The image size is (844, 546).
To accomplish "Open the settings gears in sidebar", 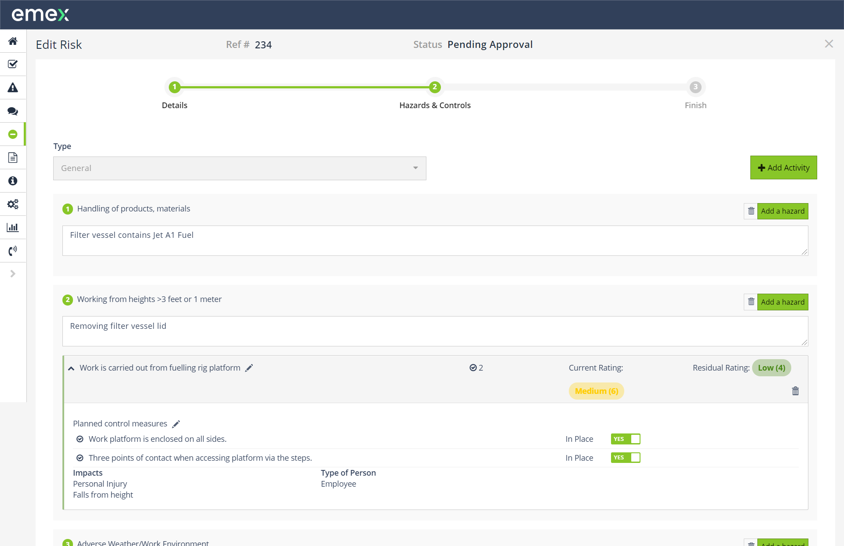I will point(13,204).
